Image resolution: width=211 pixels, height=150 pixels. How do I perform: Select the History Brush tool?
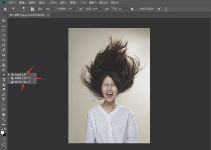(x=4, y=70)
